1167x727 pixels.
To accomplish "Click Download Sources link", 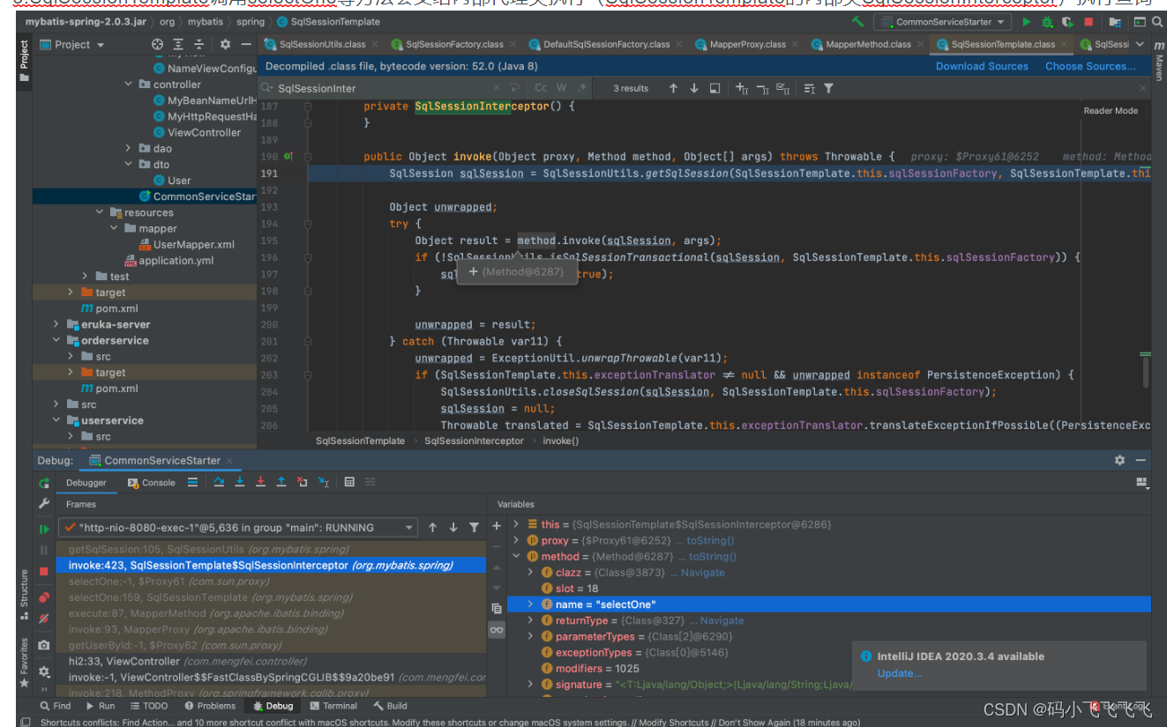I will coord(982,66).
